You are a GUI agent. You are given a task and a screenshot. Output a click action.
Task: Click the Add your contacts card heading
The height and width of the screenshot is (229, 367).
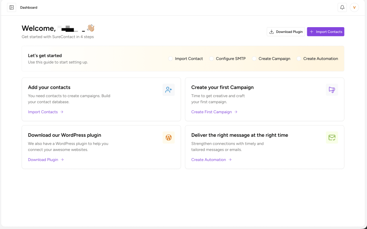tap(49, 87)
